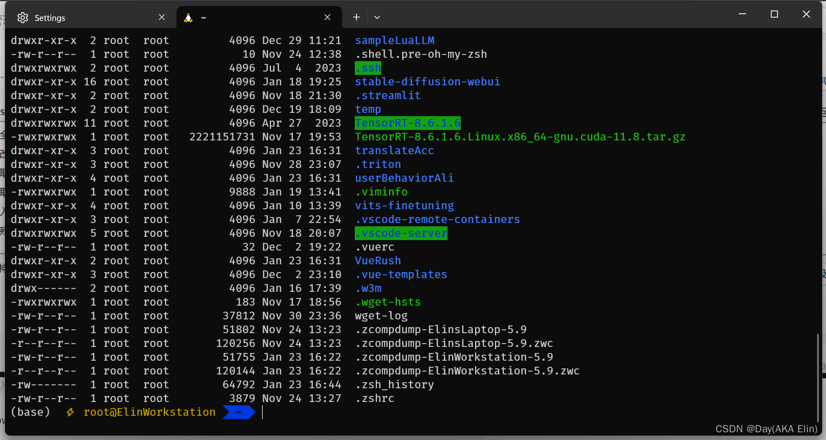Click the .streamlit directory name

pyautogui.click(x=388, y=96)
